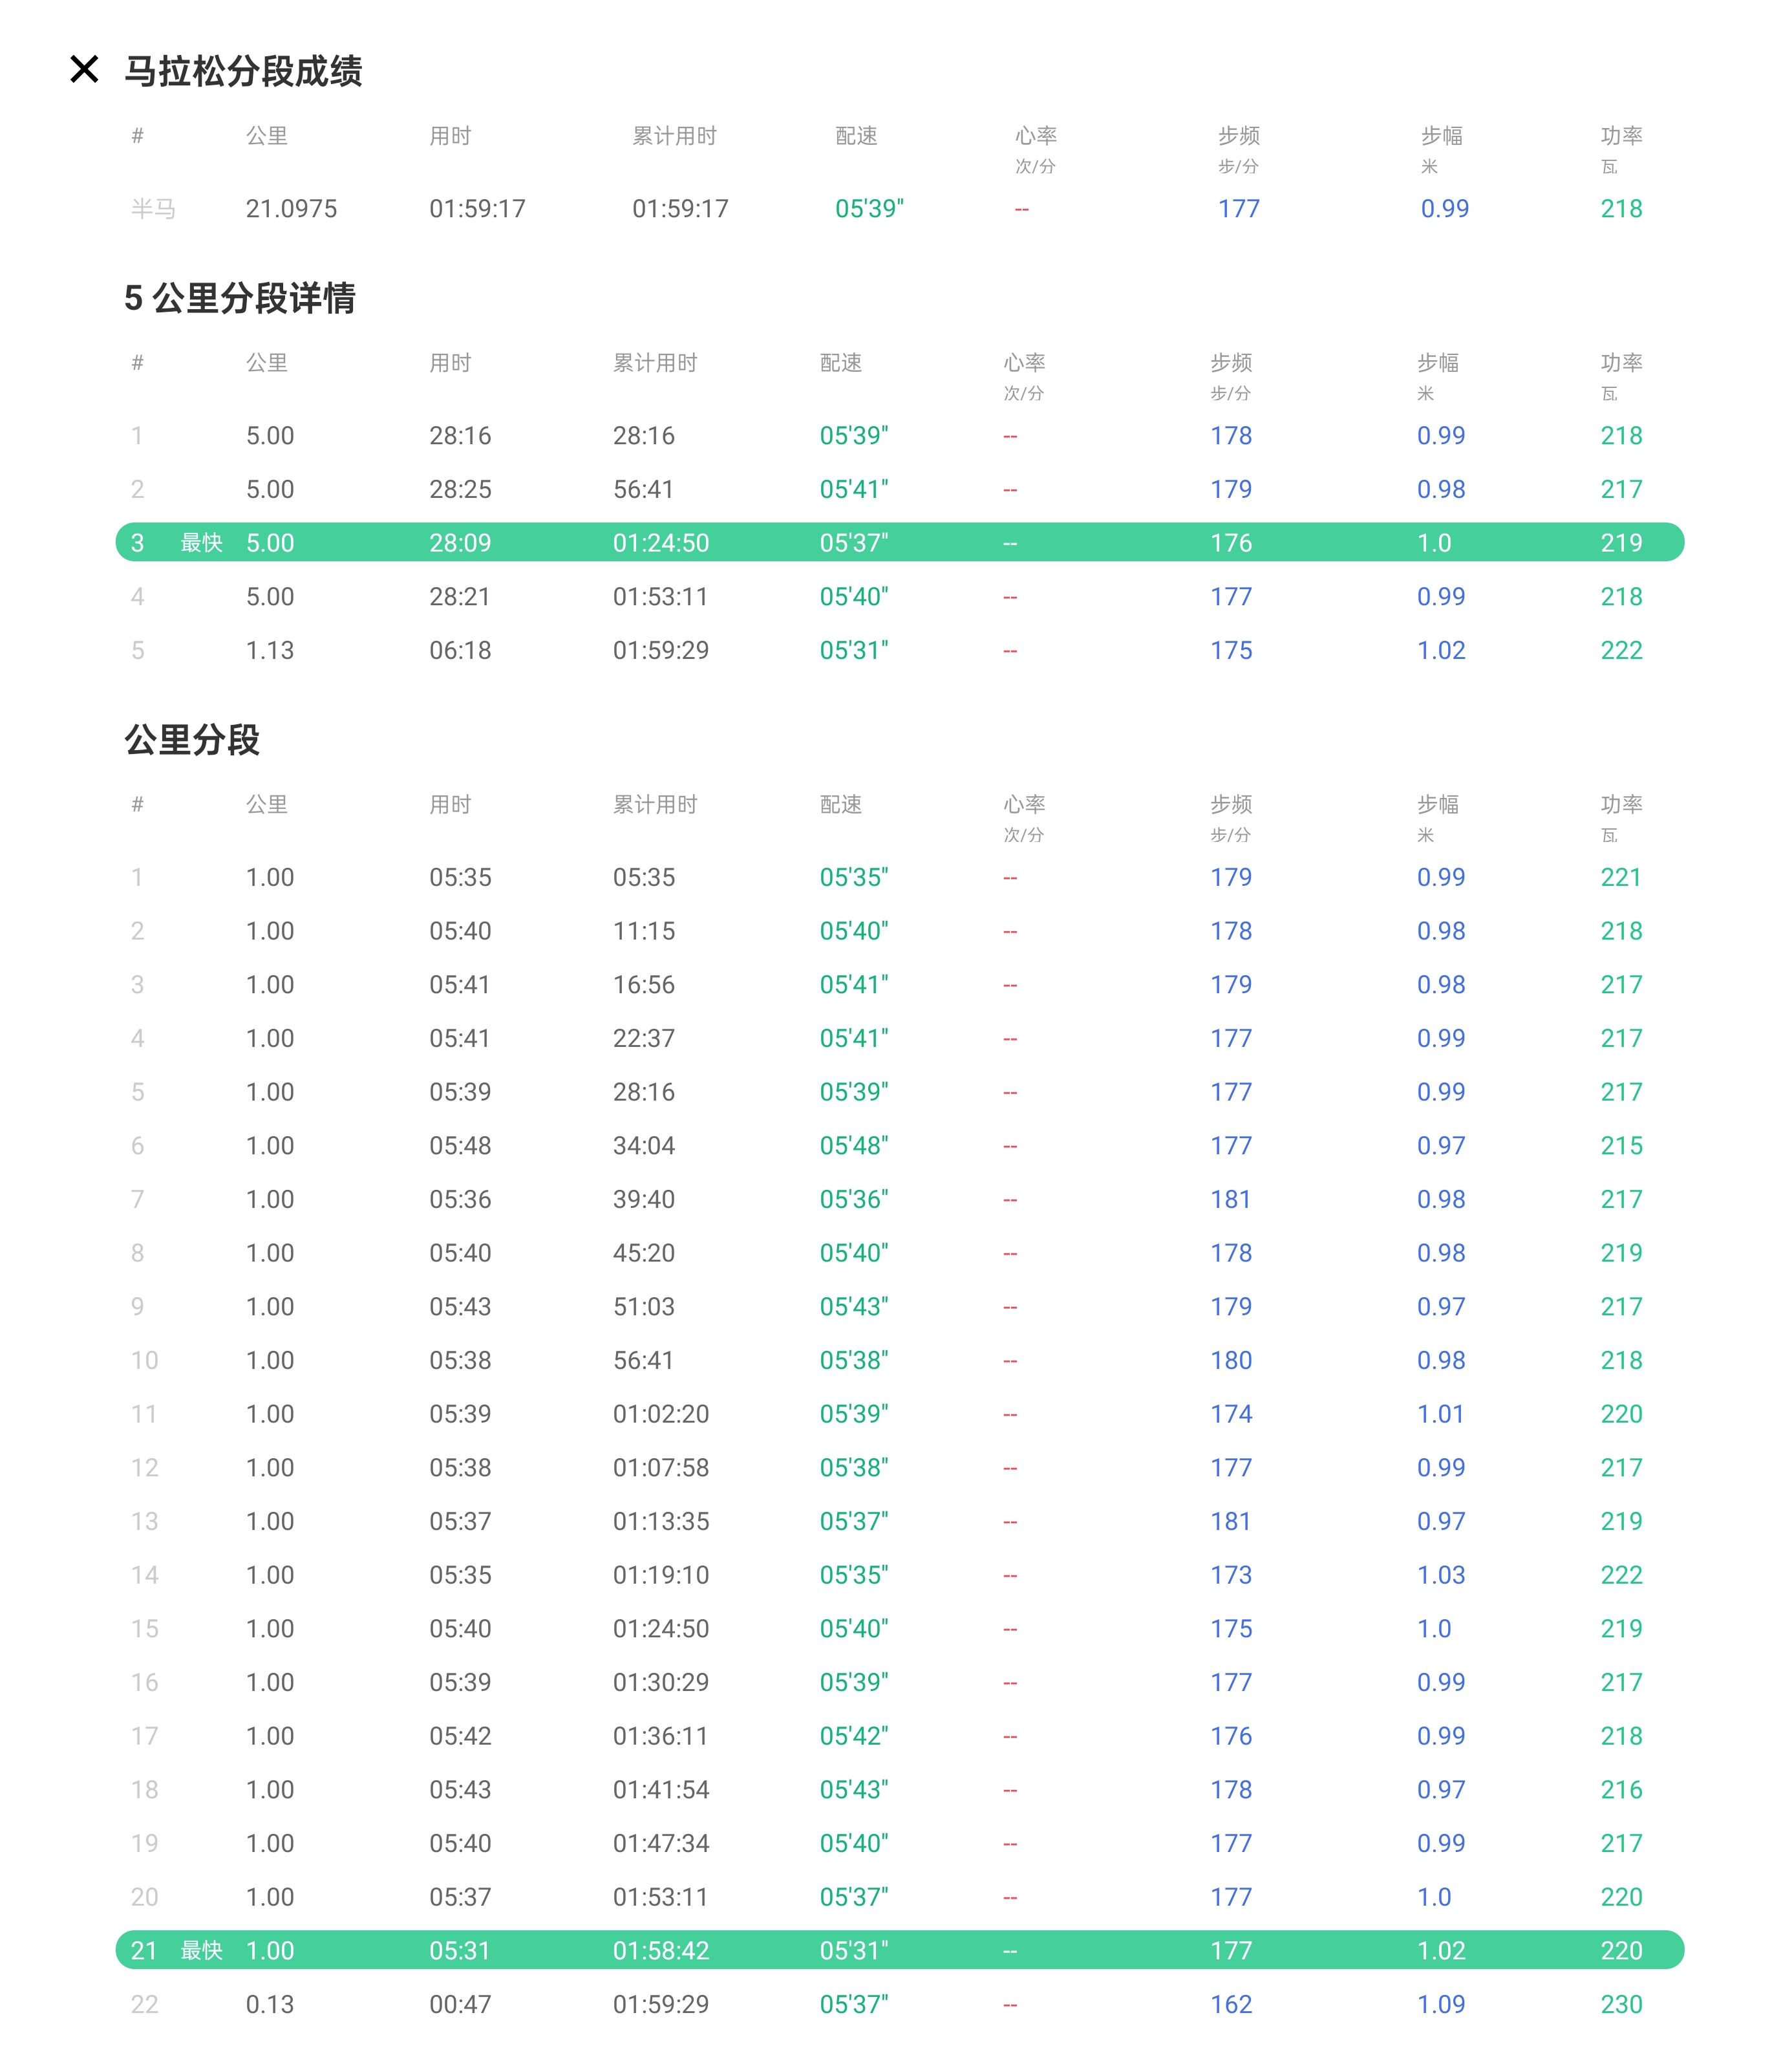The image size is (1792, 2068).
Task: Click the 最快 label on kilometer 21
Action: [x=201, y=1950]
